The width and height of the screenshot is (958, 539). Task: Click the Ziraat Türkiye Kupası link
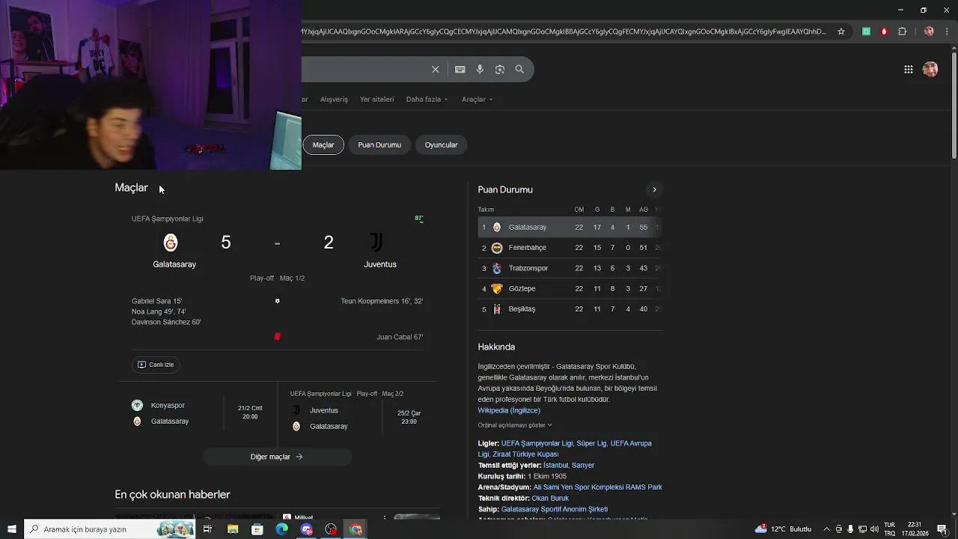525,454
